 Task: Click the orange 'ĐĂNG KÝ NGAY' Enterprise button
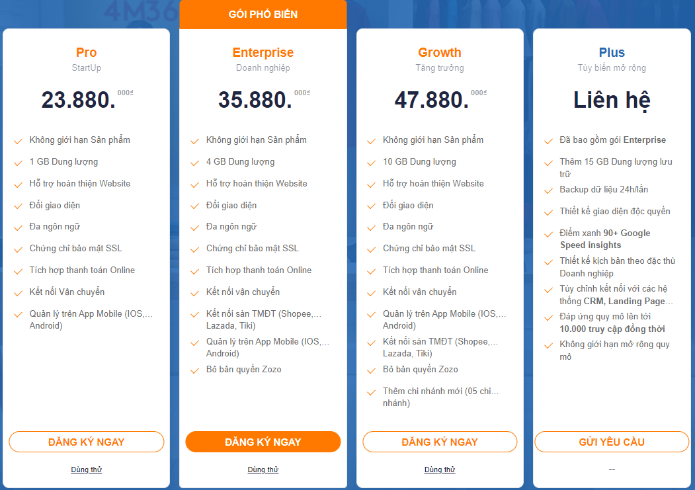[263, 442]
